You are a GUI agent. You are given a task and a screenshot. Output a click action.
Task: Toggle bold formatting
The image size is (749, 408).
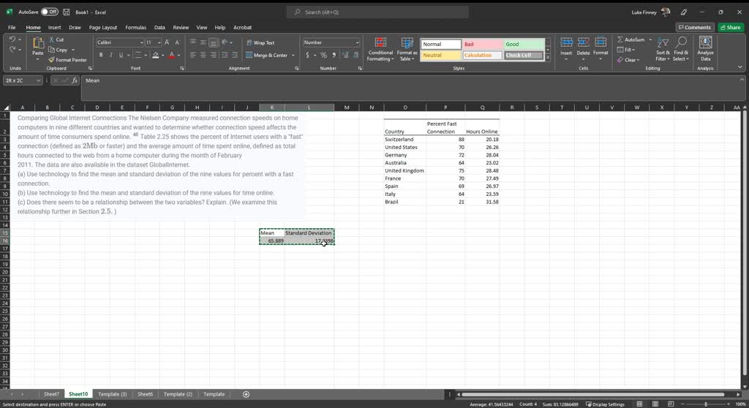[100, 55]
